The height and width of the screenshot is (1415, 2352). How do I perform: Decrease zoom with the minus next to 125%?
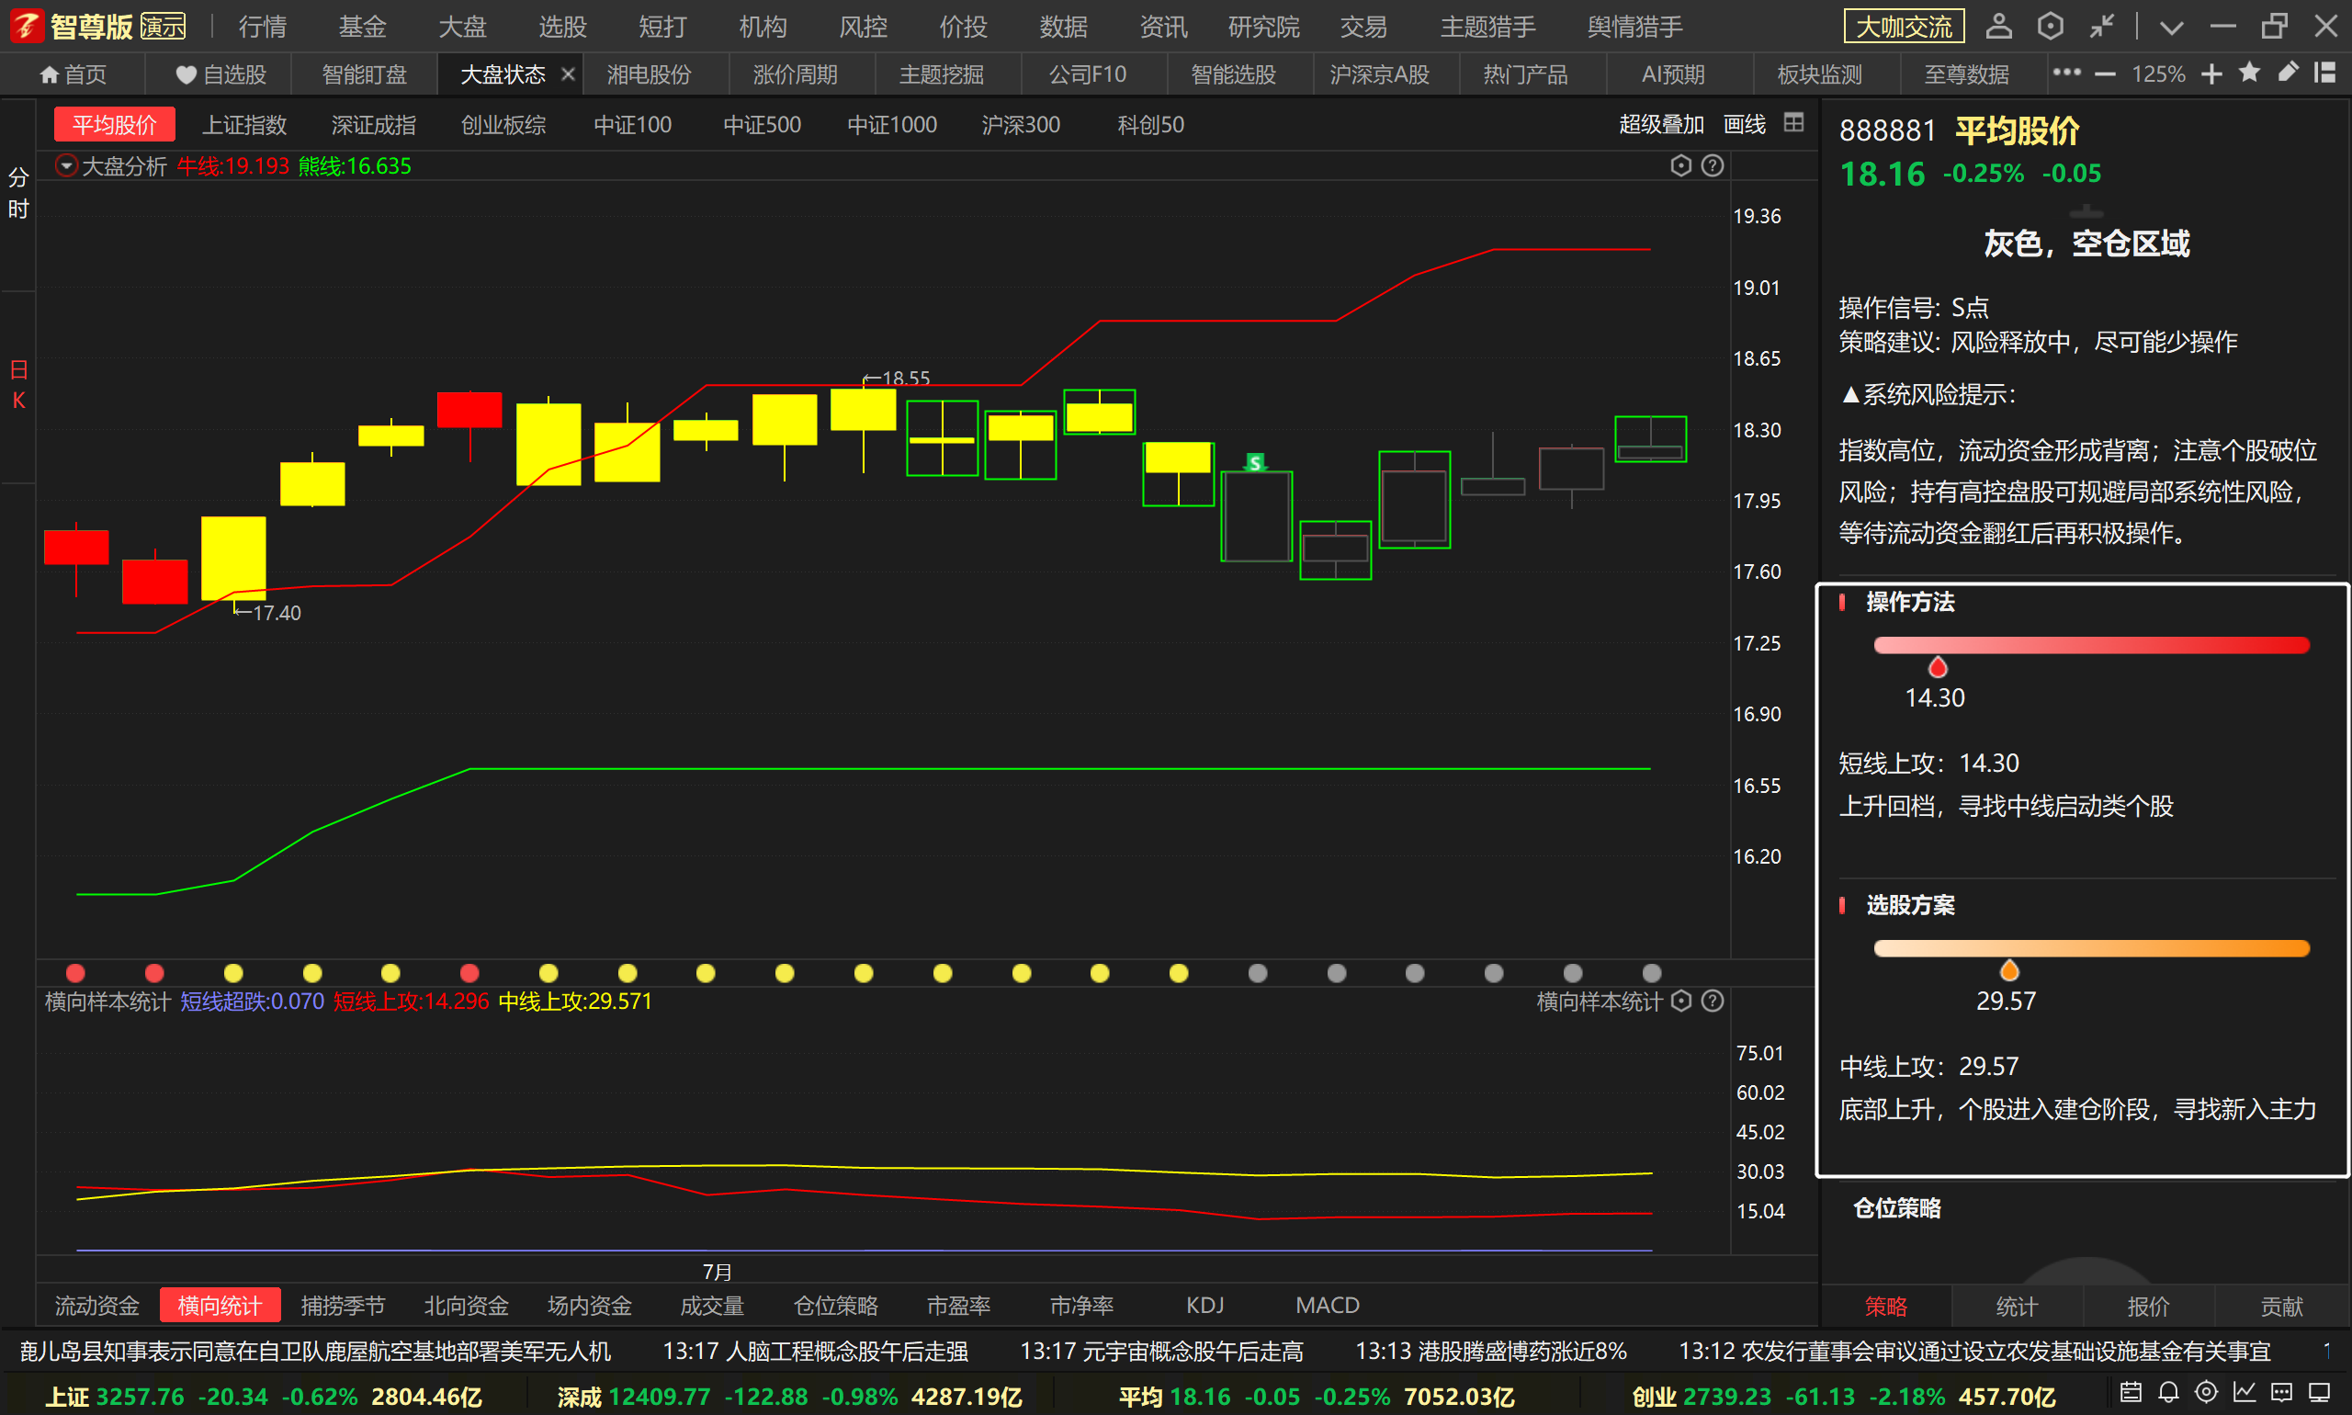point(2105,74)
